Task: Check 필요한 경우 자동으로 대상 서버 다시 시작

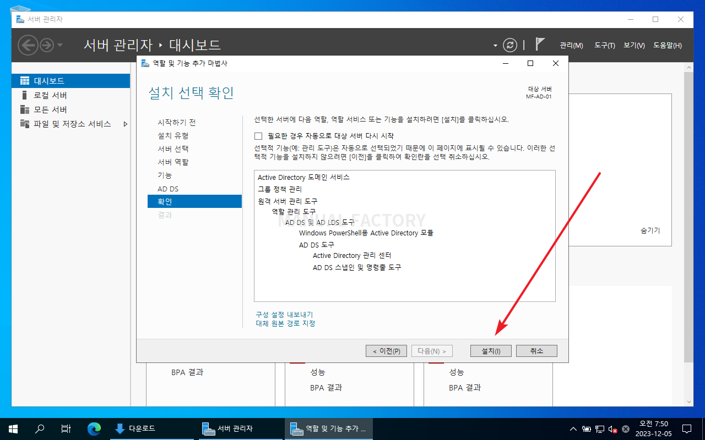Action: [x=258, y=136]
